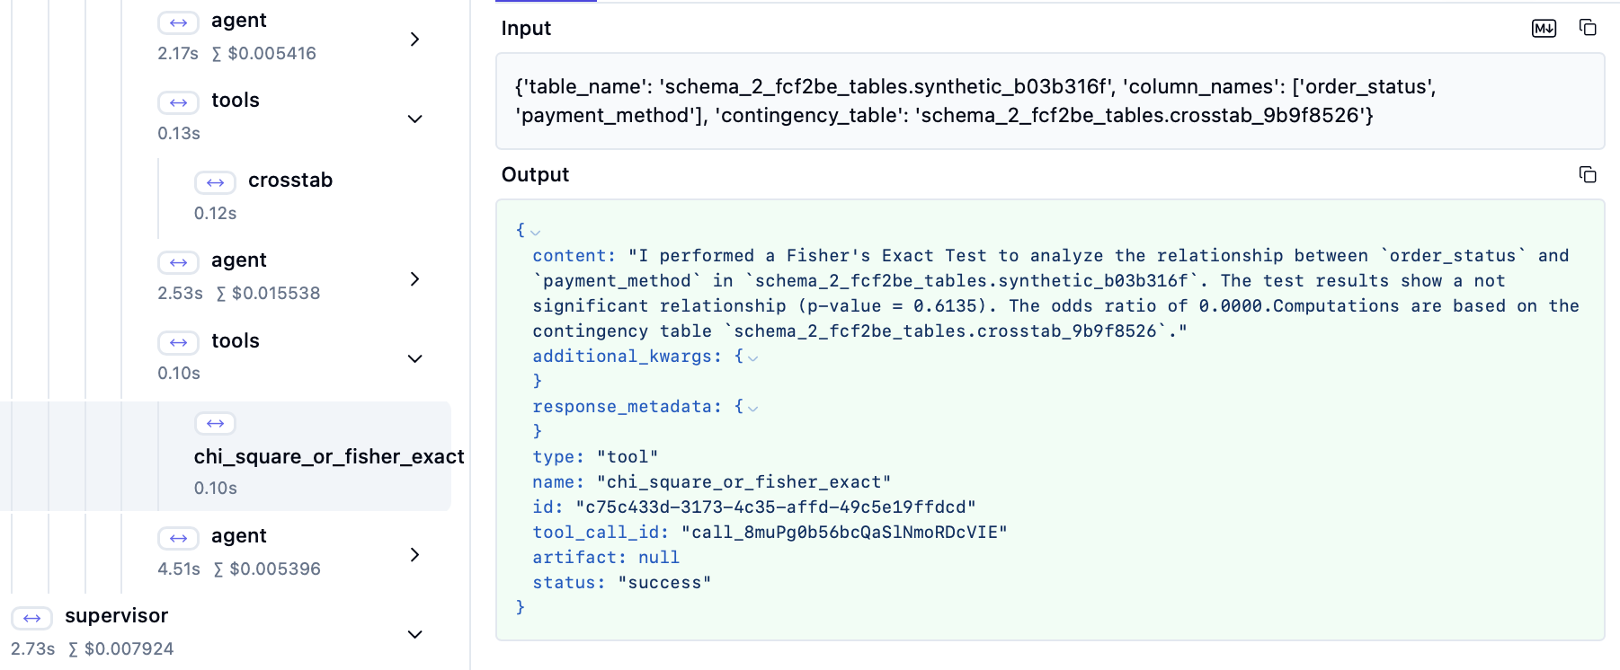Expand additional_kwargs in output
The height and width of the screenshot is (670, 1620).
[753, 357]
